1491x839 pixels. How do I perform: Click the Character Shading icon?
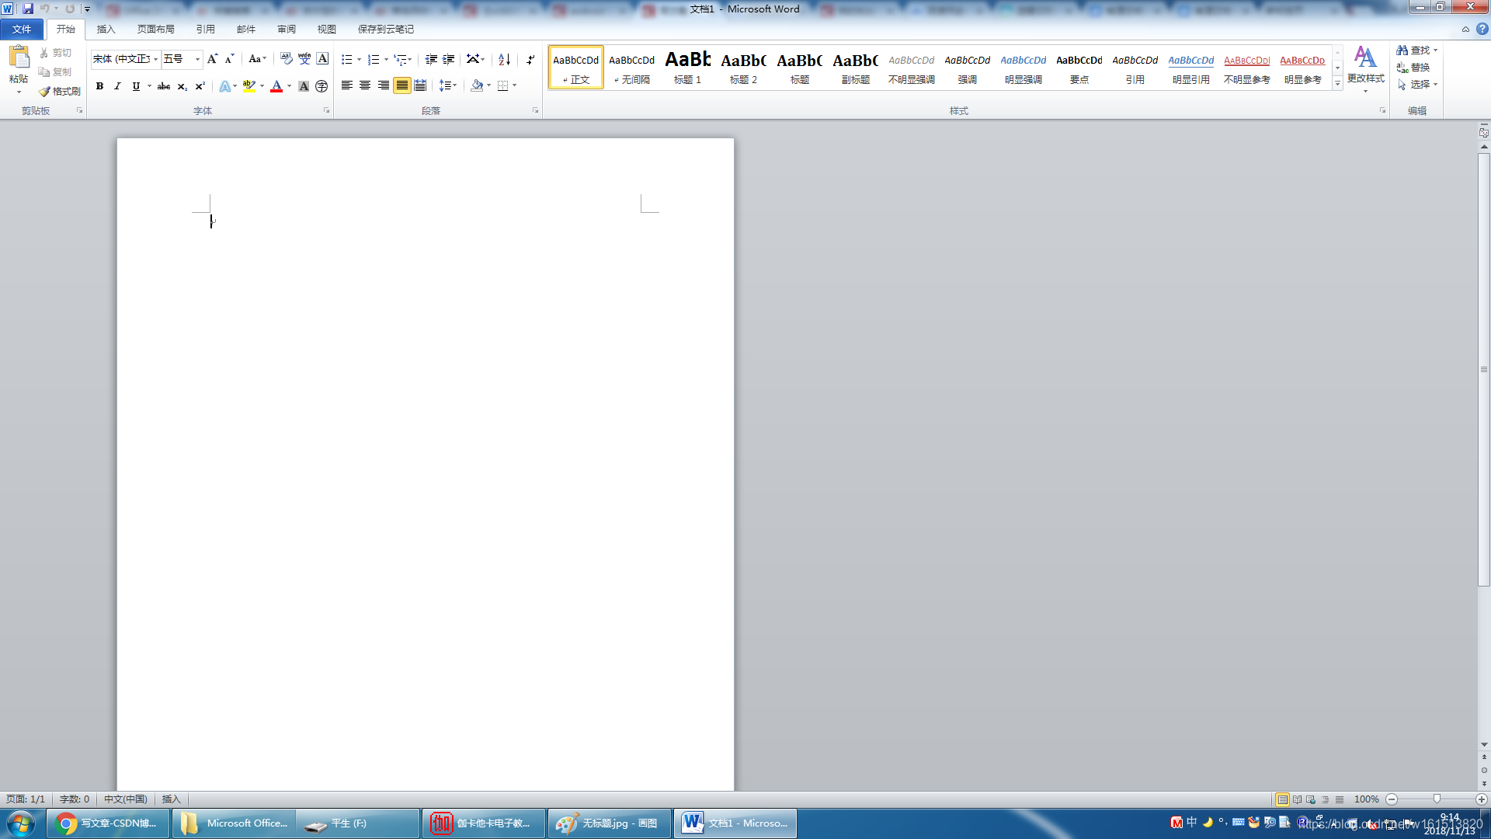pos(304,86)
